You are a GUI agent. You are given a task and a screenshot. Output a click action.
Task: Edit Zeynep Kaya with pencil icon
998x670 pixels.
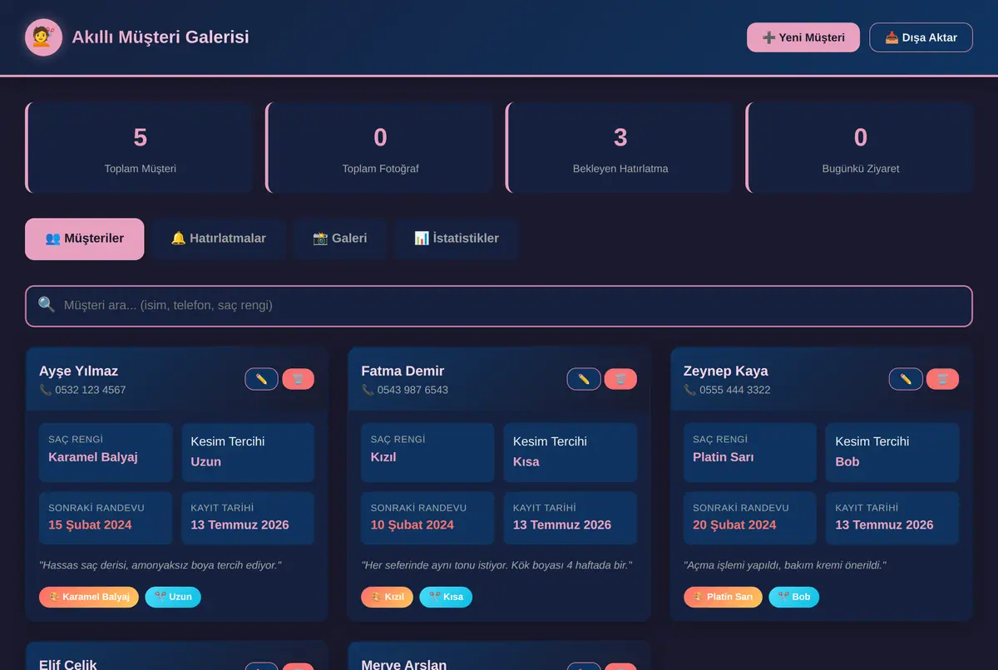pyautogui.click(x=906, y=379)
